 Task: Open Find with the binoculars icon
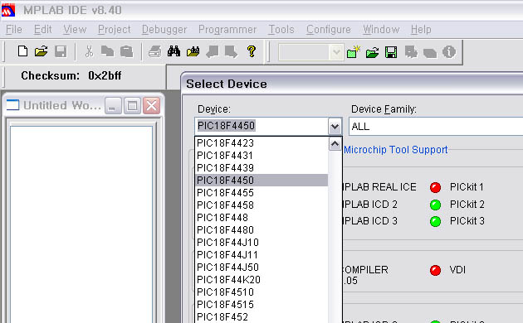coord(174,51)
